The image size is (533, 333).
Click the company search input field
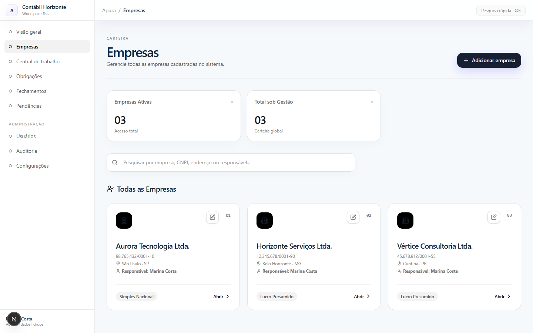click(x=231, y=162)
